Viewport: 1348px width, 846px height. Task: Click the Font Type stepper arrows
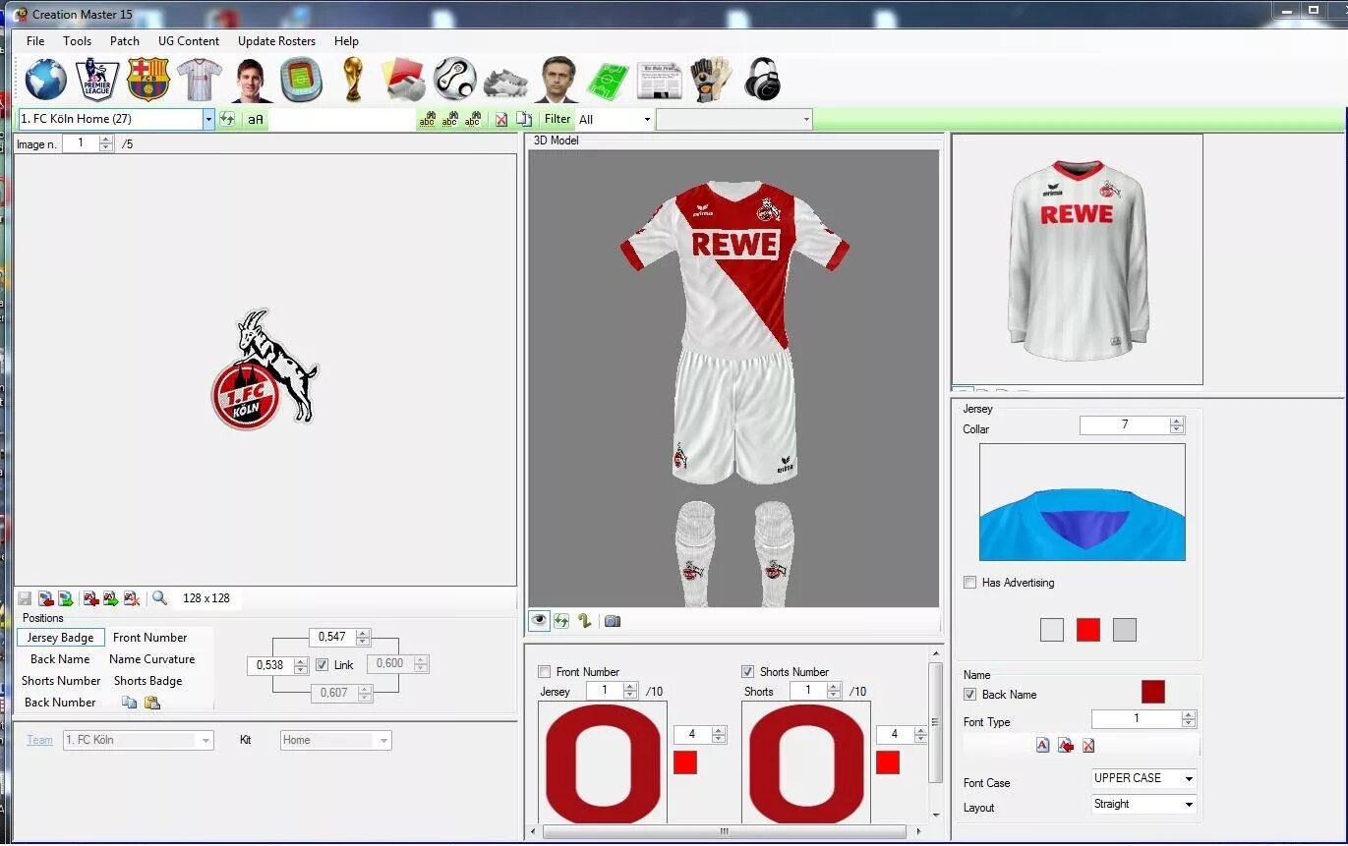(1188, 719)
